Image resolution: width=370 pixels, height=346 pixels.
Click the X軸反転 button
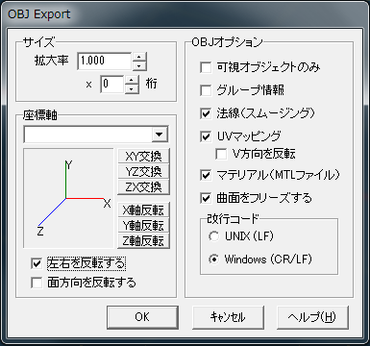point(143,210)
